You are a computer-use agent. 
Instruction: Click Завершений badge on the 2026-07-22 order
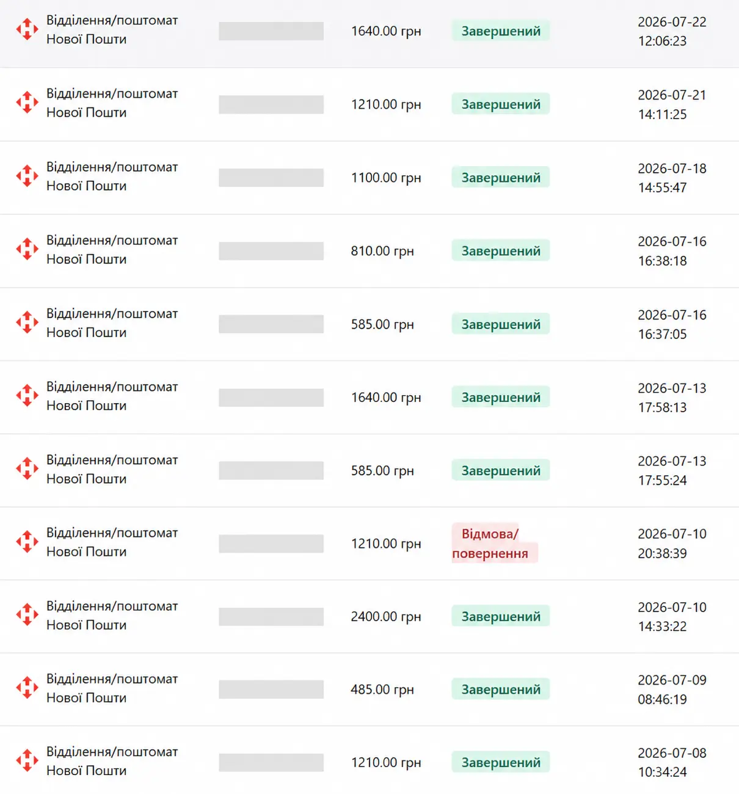[x=501, y=31]
